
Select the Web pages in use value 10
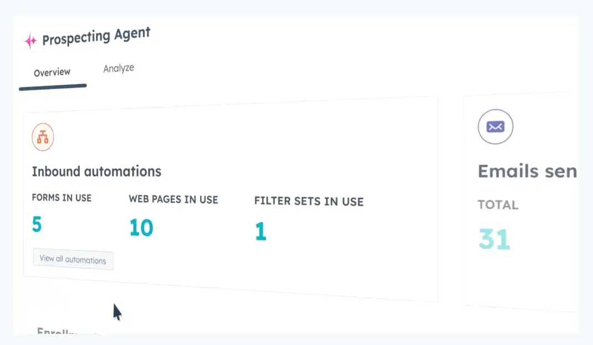click(141, 228)
